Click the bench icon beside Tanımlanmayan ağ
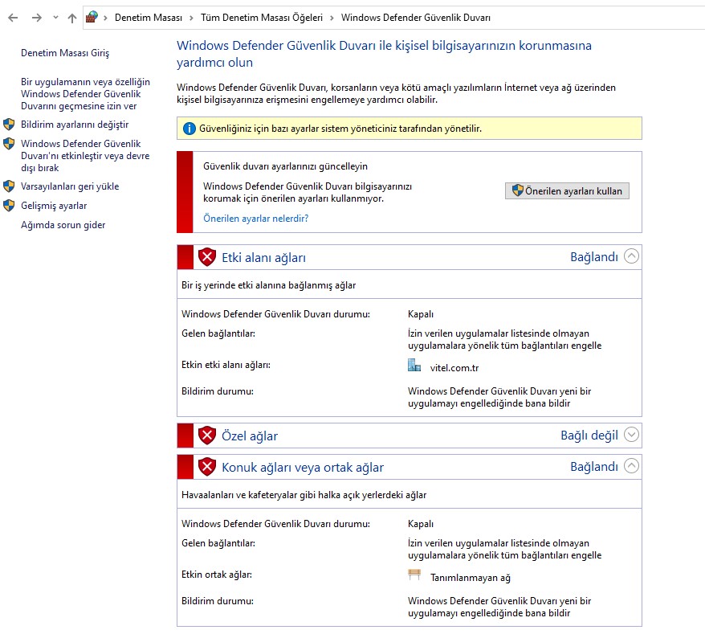 pyautogui.click(x=414, y=575)
